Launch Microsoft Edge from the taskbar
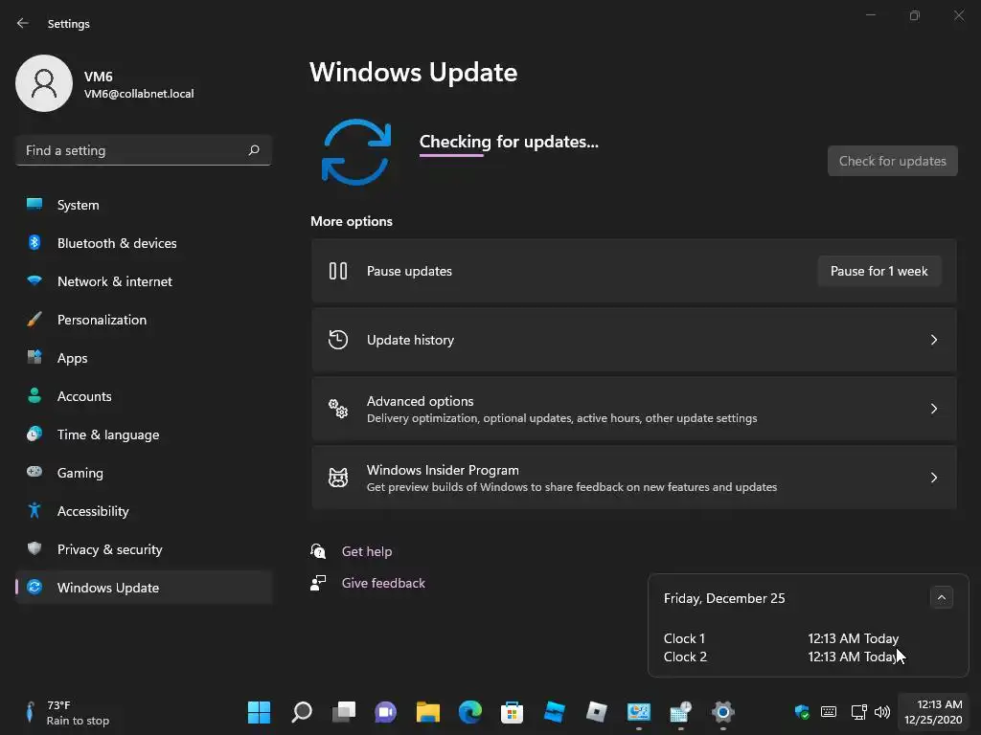This screenshot has height=735, width=981. 469,712
